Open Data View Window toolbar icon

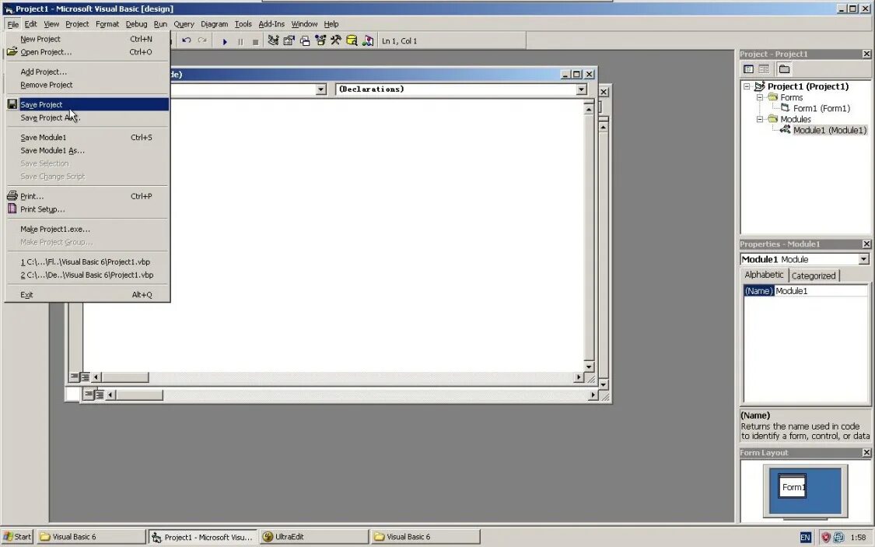(x=352, y=40)
